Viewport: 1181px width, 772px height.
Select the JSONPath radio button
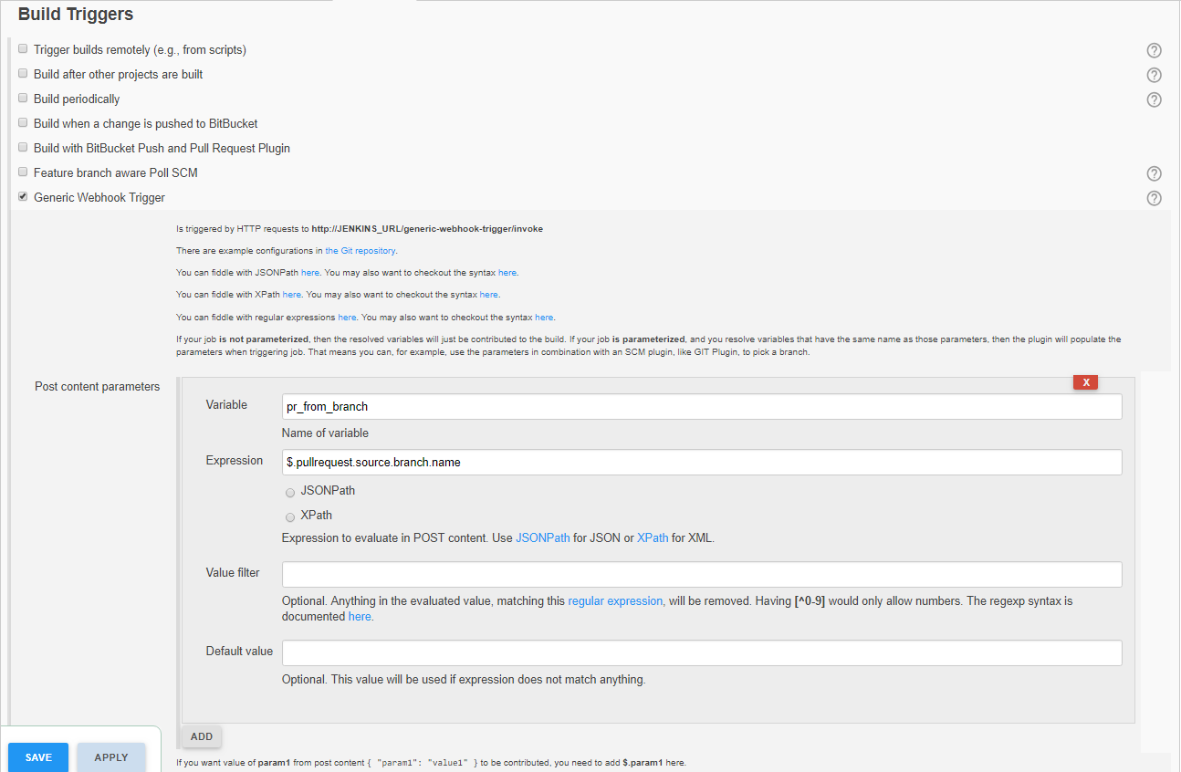[289, 492]
